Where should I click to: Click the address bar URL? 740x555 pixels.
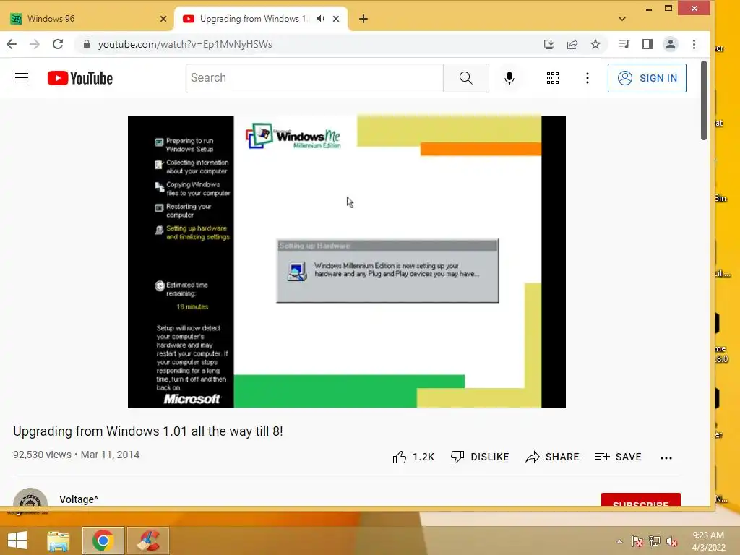click(185, 44)
